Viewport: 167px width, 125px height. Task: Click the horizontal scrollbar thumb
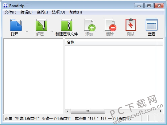pos(88,111)
